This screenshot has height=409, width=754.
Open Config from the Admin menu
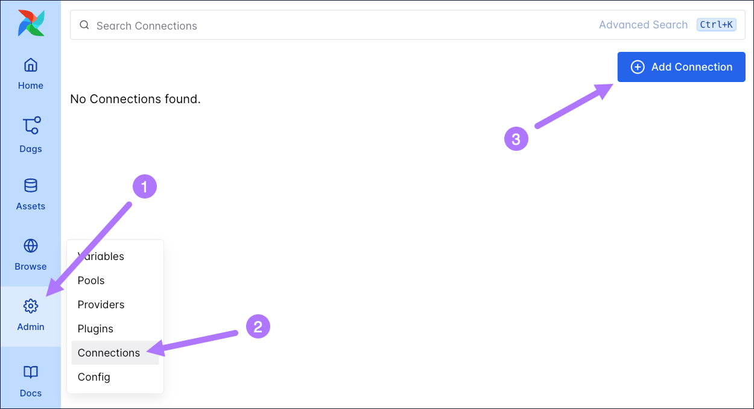(93, 376)
